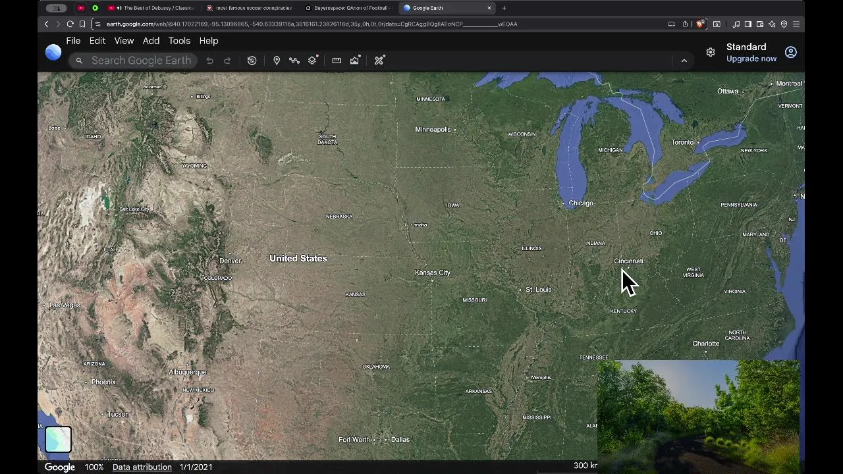Switch to Best of Debussy tab
Image resolution: width=843 pixels, height=474 pixels.
click(x=153, y=8)
